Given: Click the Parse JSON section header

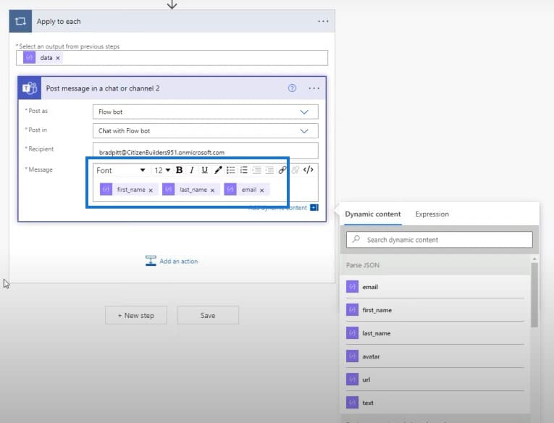Looking at the screenshot, I should (435, 265).
